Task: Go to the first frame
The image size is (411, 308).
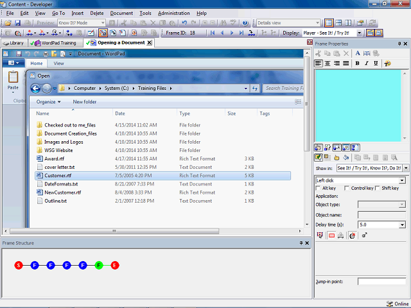Action: pyautogui.click(x=213, y=33)
